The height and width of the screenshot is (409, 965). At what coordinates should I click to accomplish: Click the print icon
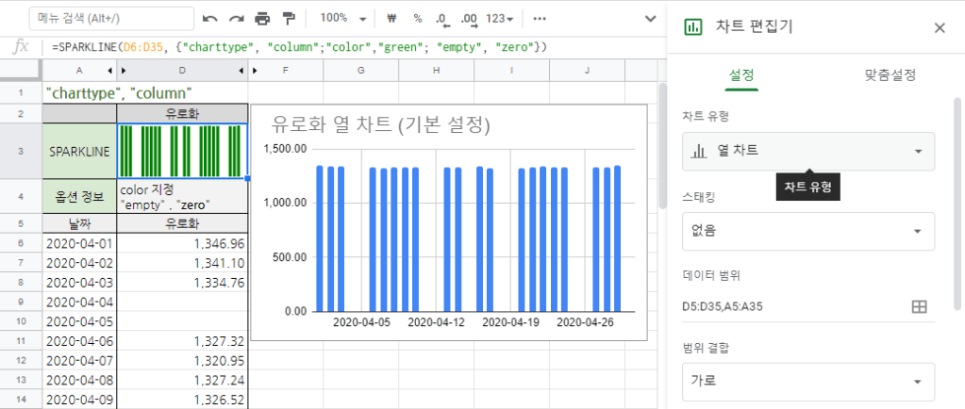262,19
